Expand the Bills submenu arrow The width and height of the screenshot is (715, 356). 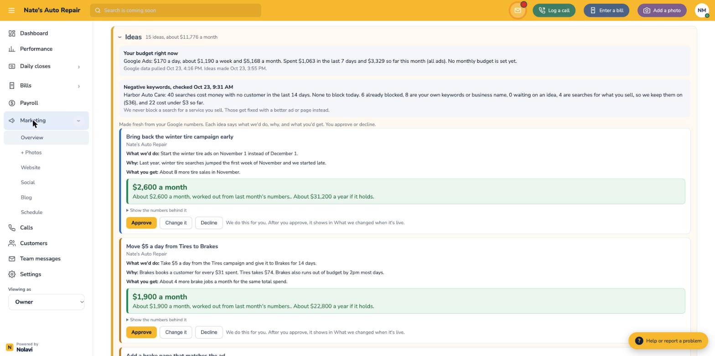[x=78, y=86]
